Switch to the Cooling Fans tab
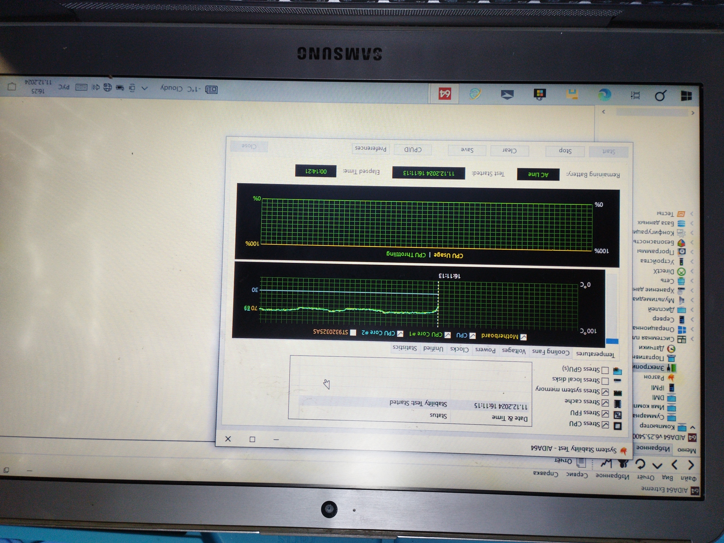 point(551,352)
